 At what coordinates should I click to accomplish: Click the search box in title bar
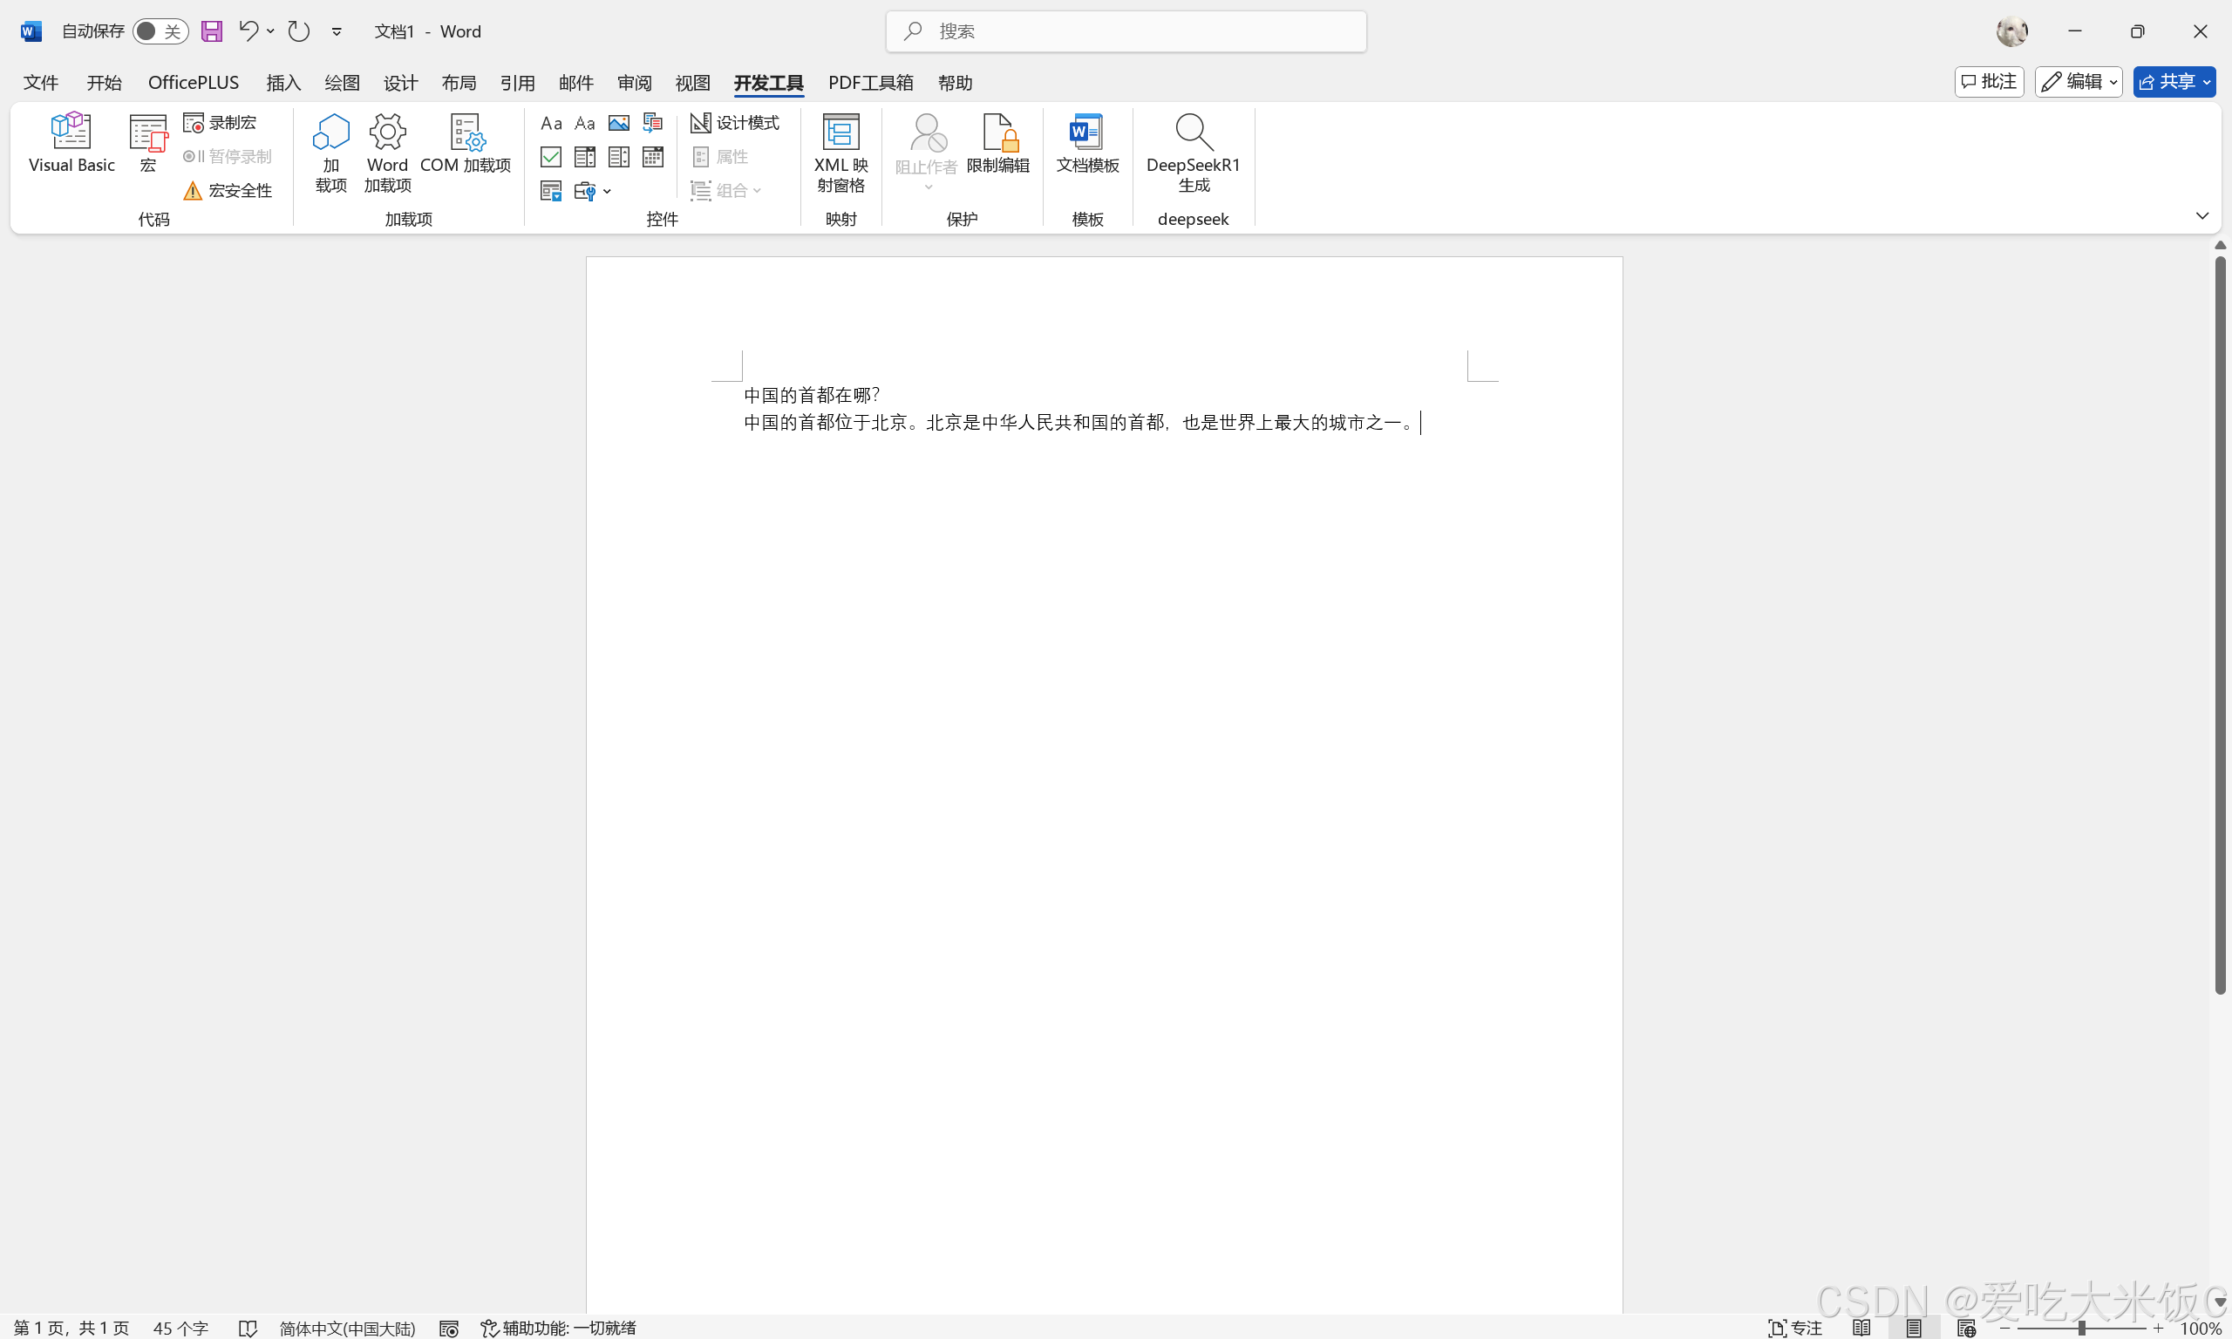click(x=1126, y=31)
